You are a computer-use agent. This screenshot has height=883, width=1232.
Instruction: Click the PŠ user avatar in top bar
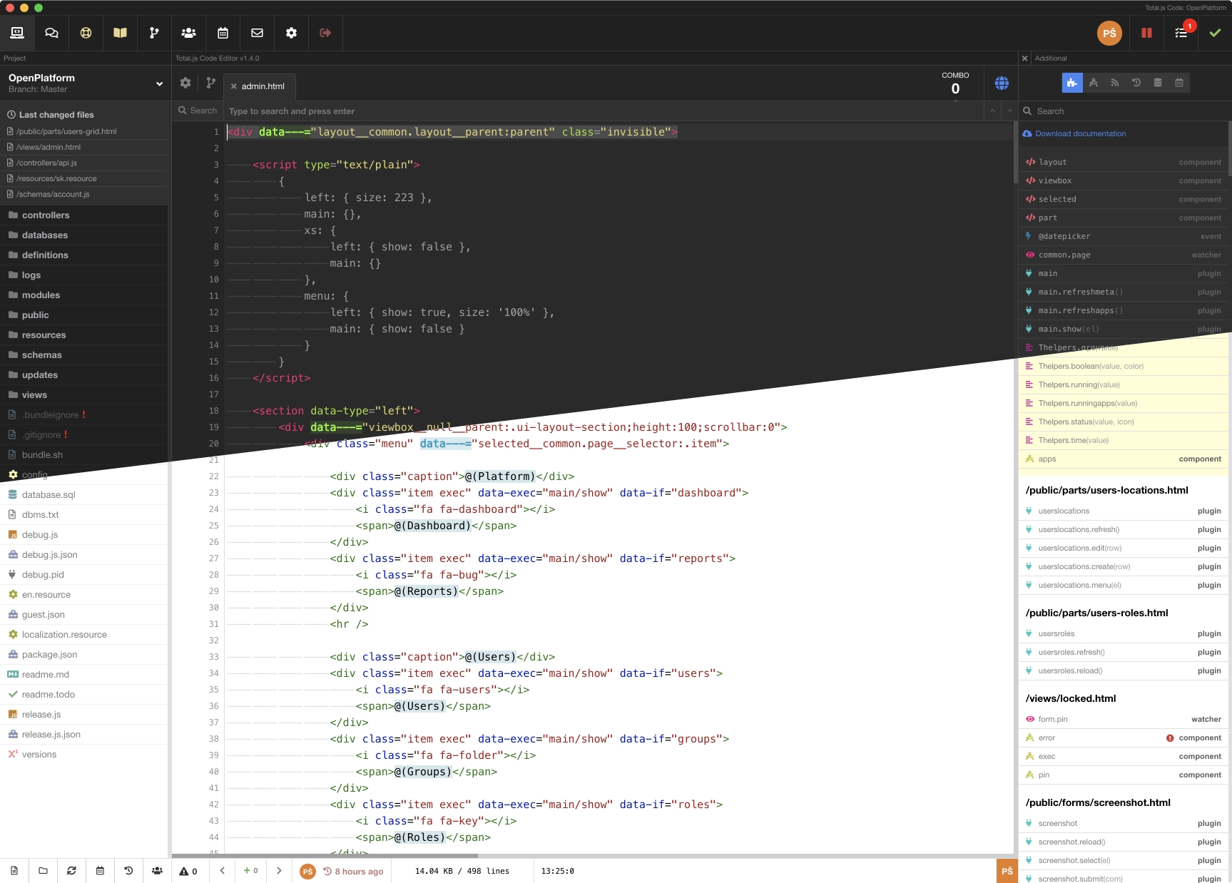pos(1109,33)
